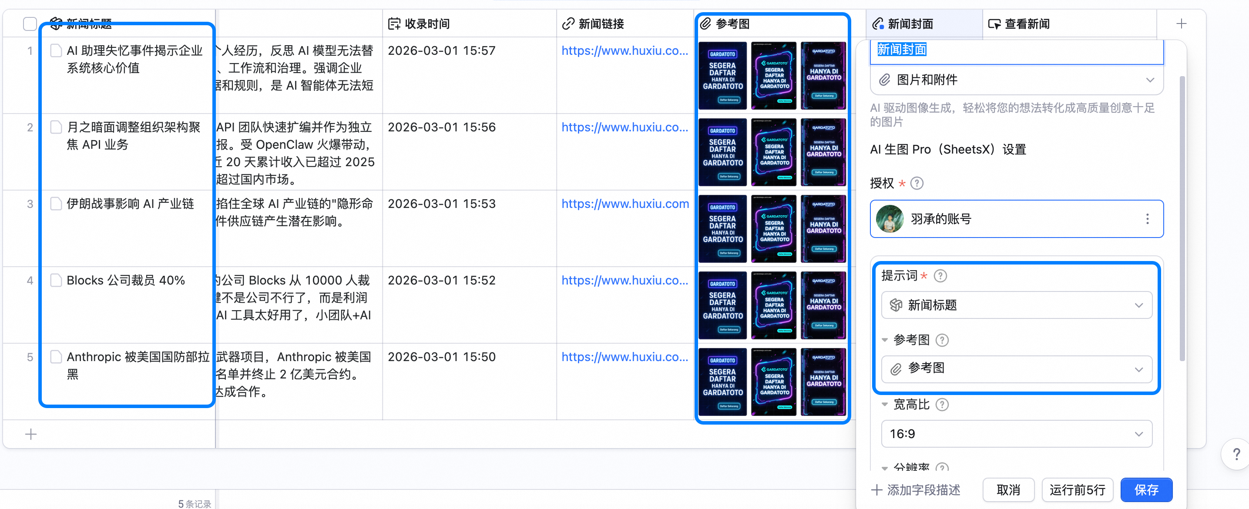This screenshot has width=1249, height=509.
Task: Click the add column plus icon
Action: point(1181,23)
